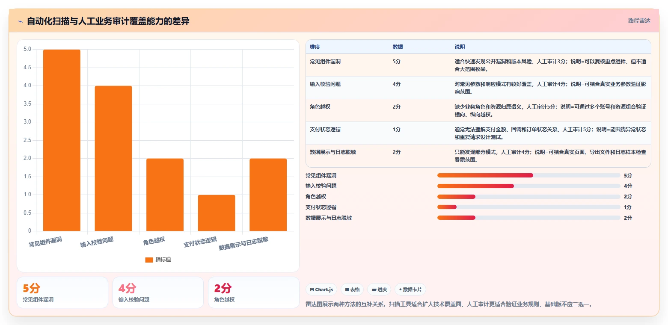The height and width of the screenshot is (325, 668).
Task: Click the Chart.js chip
Action: point(321,290)
